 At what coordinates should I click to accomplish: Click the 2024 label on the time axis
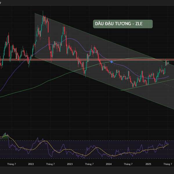pyautogui.click(x=109, y=164)
